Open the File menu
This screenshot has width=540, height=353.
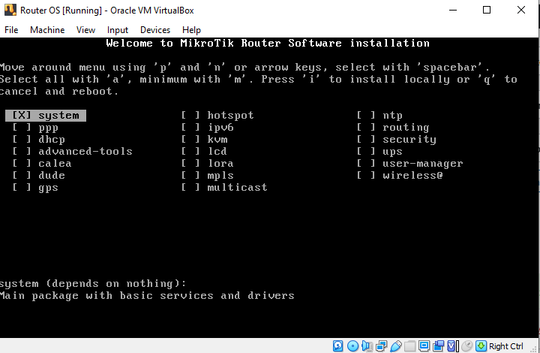tap(11, 30)
